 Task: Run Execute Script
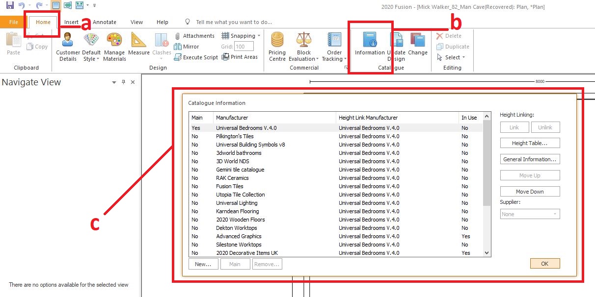coord(196,57)
